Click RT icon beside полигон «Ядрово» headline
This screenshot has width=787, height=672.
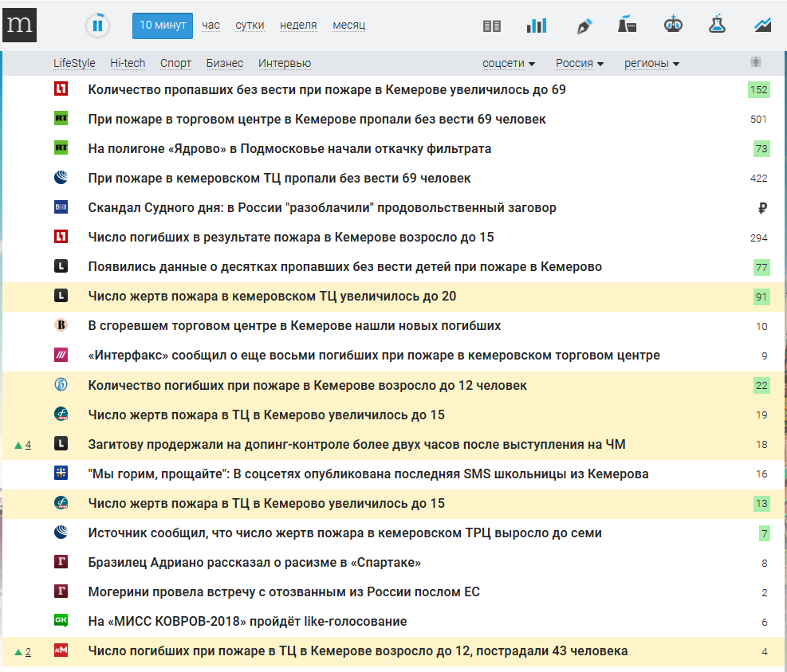point(61,148)
